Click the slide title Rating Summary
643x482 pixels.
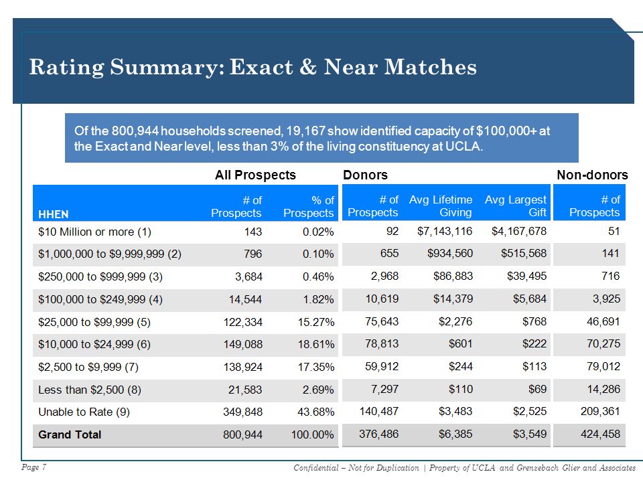pyautogui.click(x=253, y=67)
